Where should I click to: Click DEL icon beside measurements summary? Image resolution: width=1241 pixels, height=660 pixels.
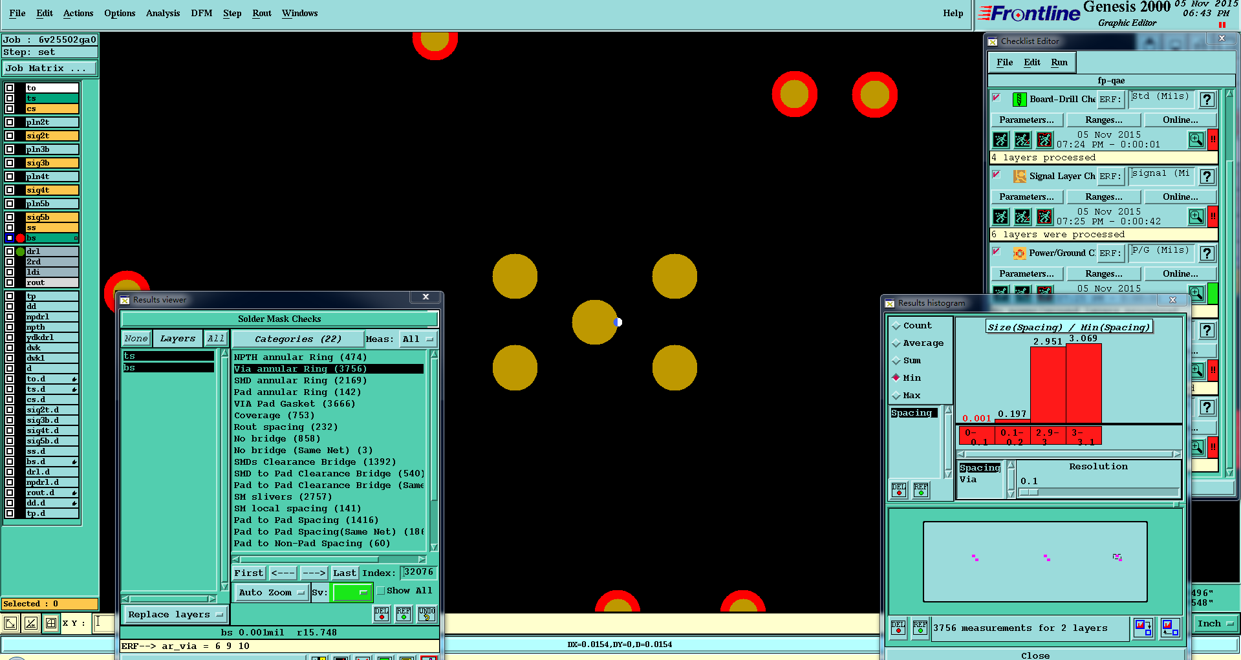[x=898, y=628]
